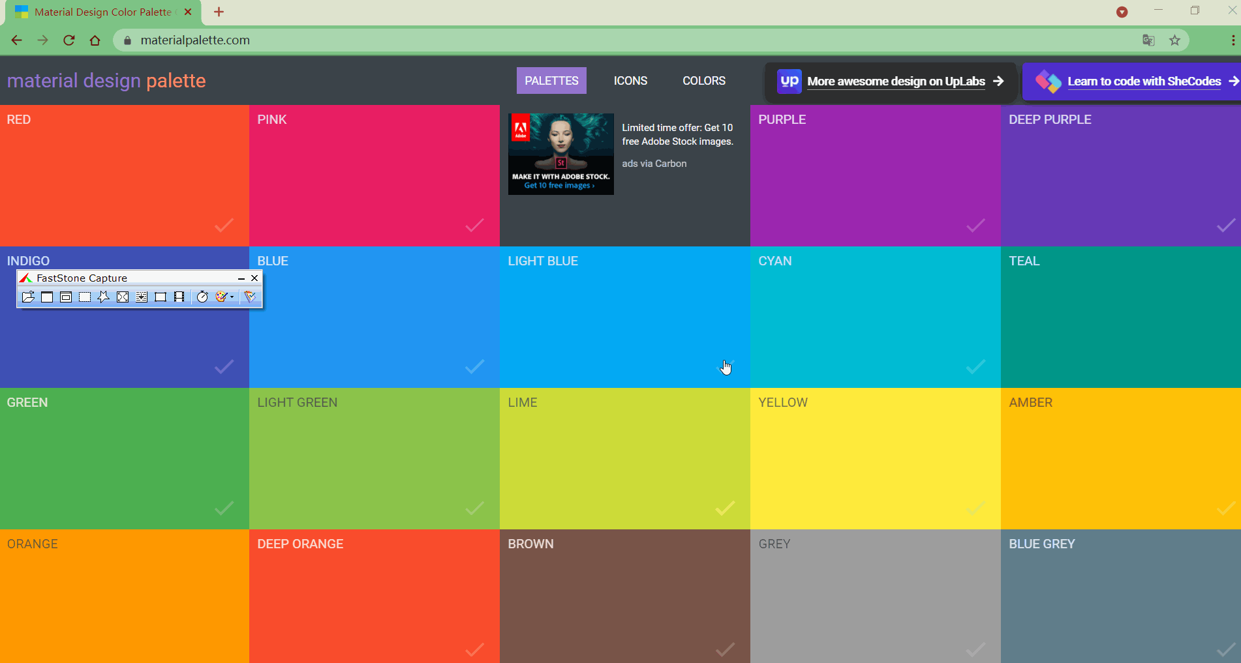Click the materialpalette.com address bar
Image resolution: width=1241 pixels, height=663 pixels.
[195, 40]
